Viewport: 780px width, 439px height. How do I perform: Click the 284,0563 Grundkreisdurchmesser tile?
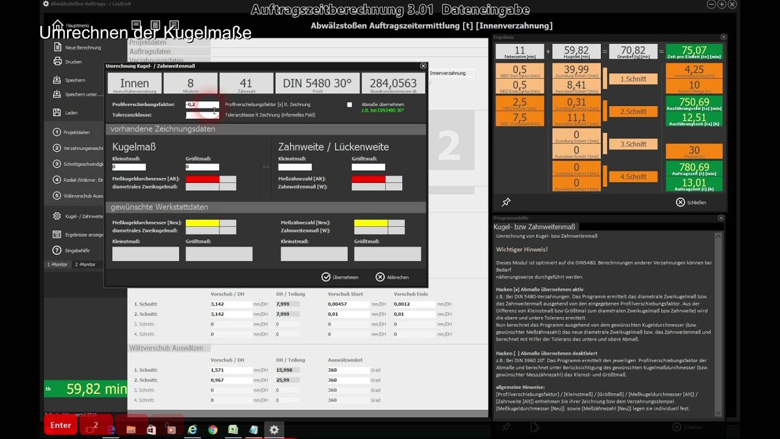[393, 84]
